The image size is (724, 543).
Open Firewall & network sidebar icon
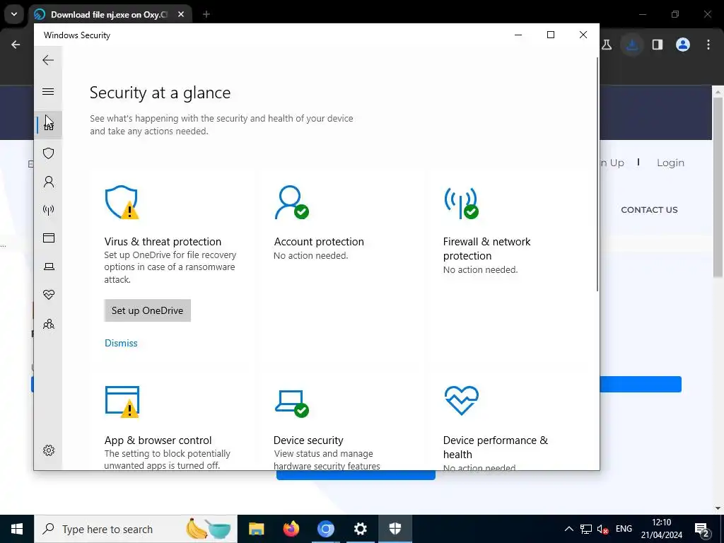(49, 210)
